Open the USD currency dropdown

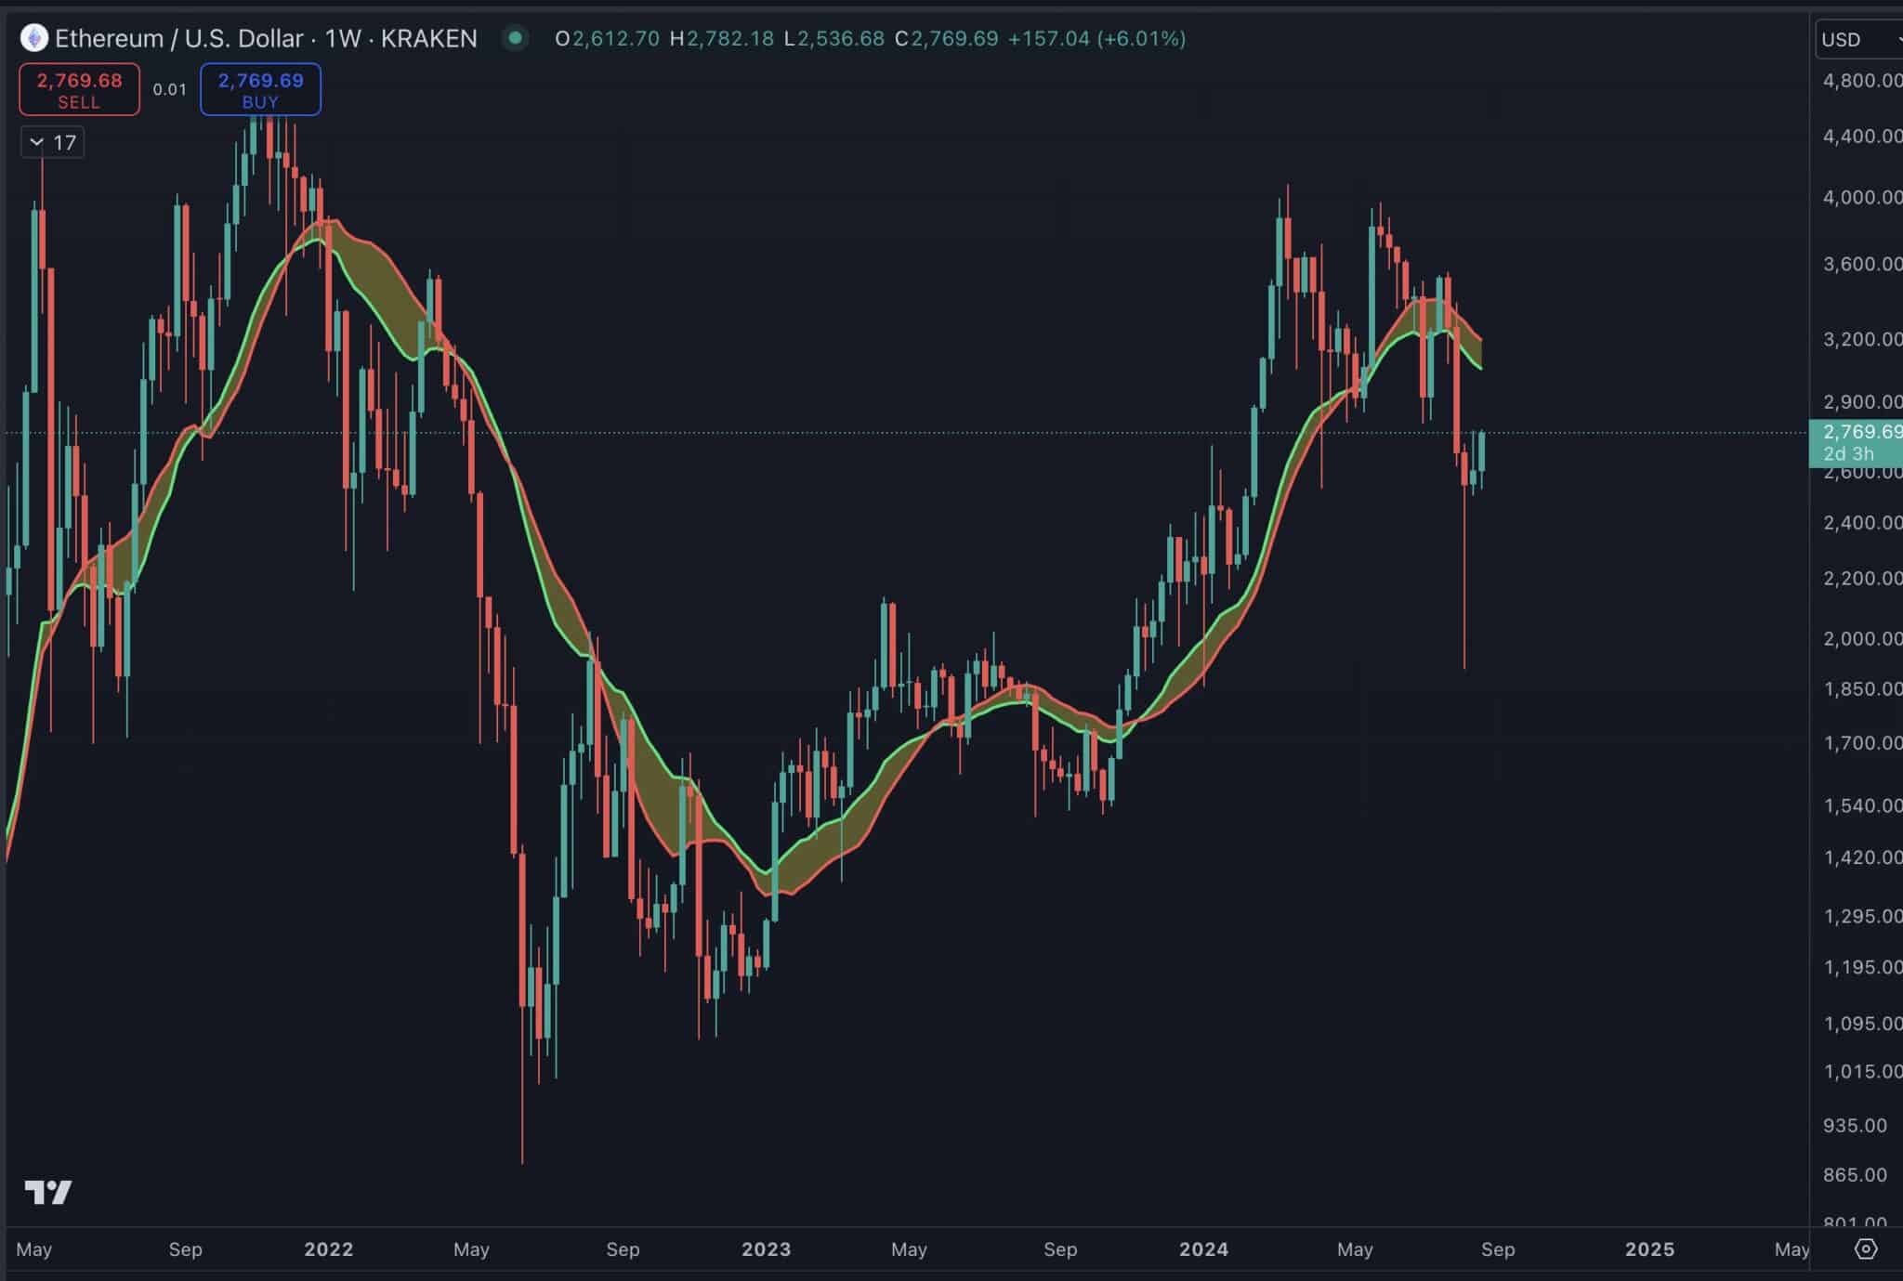click(x=1859, y=39)
